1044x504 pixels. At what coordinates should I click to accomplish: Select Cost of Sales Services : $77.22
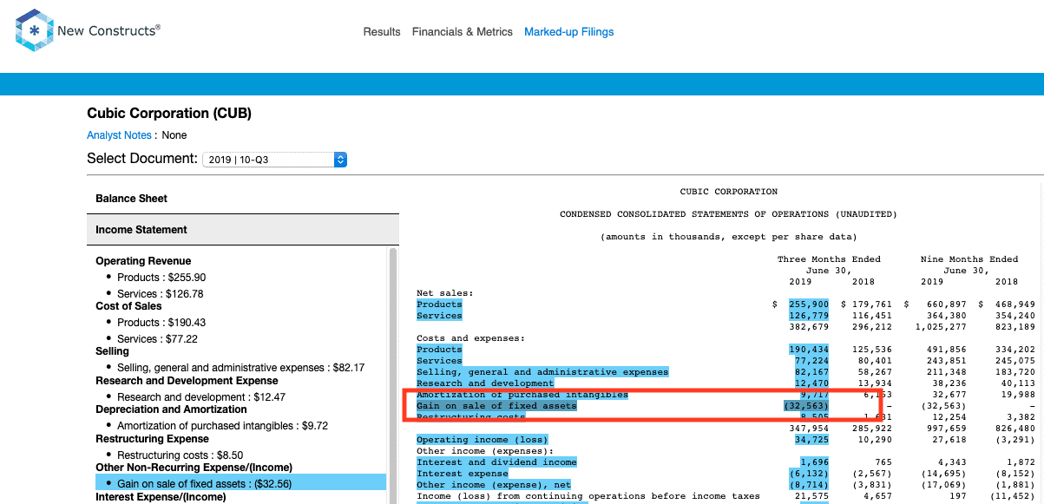pyautogui.click(x=158, y=339)
